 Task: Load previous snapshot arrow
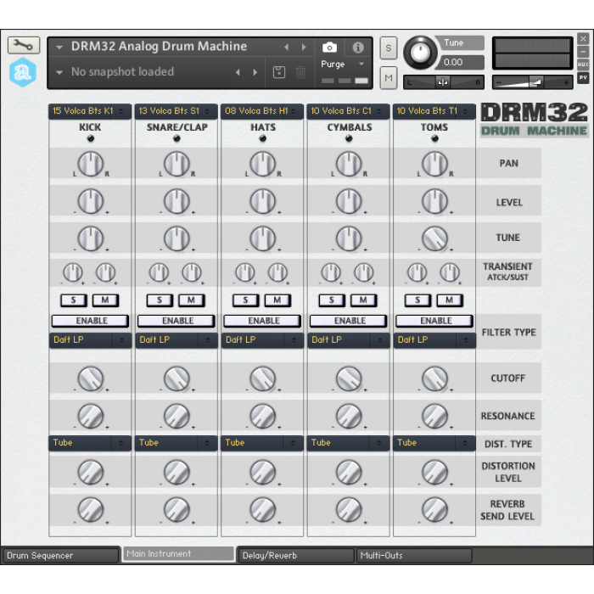point(238,72)
